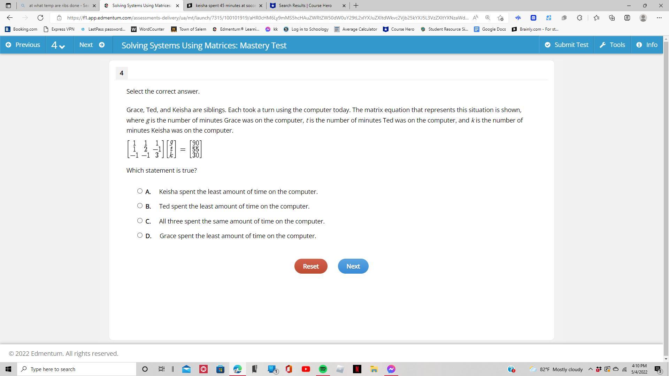Click the Submit Test button
Screen dimensions: 669x376
coord(567,45)
